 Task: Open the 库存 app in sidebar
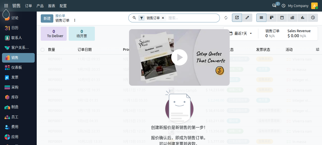[18, 97]
